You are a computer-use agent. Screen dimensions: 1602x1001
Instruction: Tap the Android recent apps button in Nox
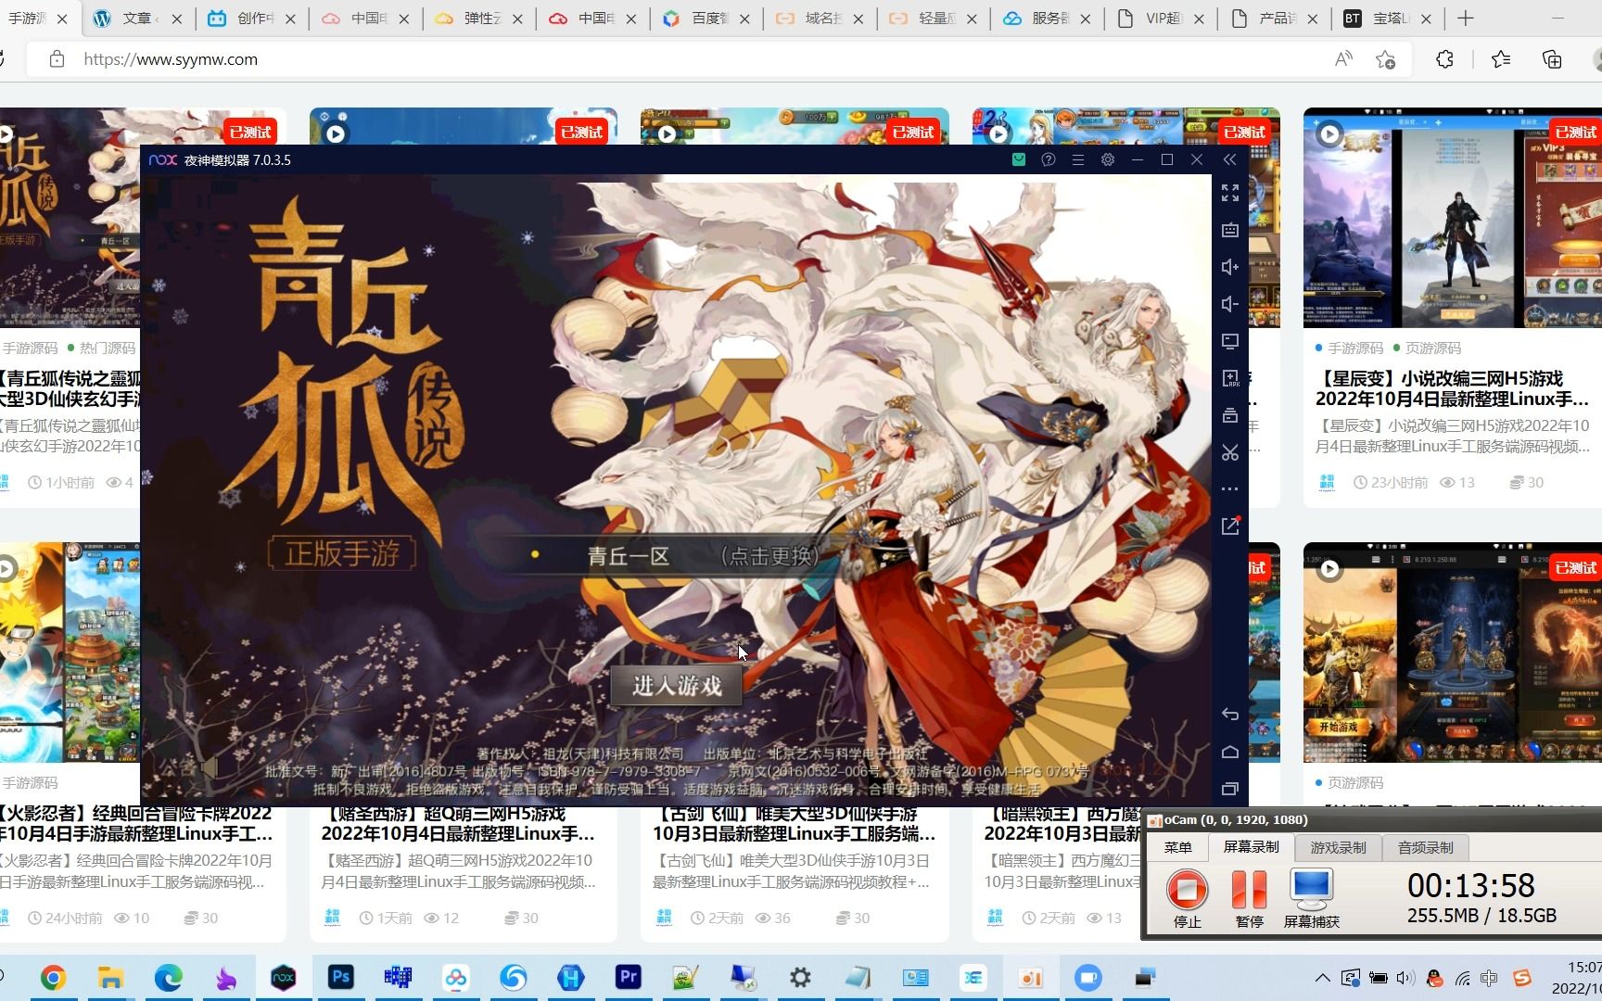pos(1230,789)
